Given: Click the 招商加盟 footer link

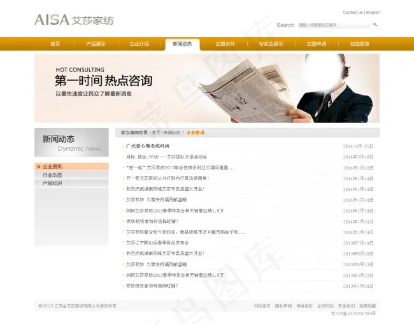Looking at the screenshot, I should (368, 306).
